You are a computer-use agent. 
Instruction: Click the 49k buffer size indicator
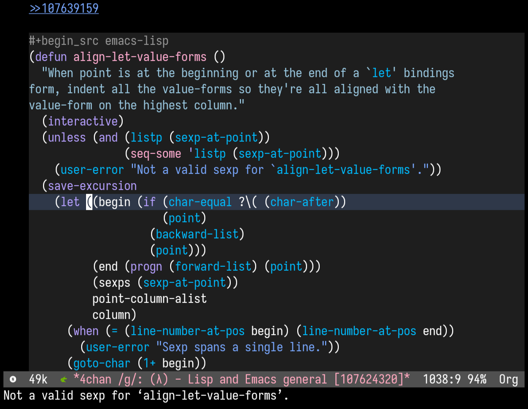click(38, 379)
